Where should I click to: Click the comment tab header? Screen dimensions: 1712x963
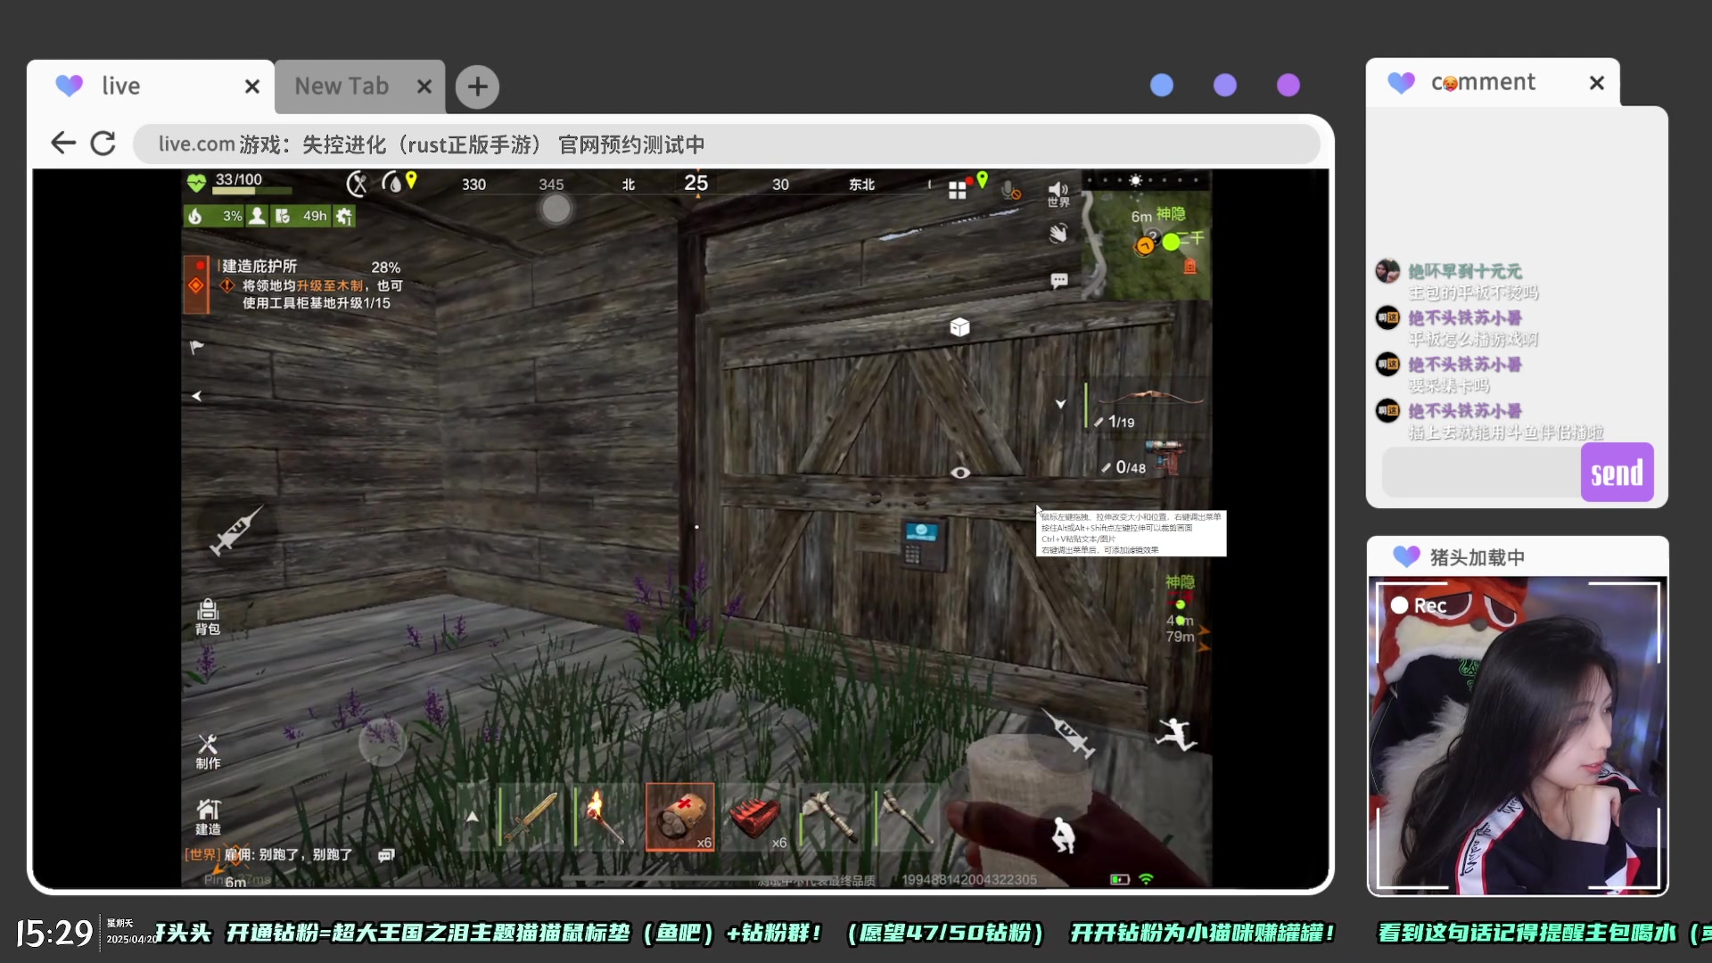pos(1493,83)
